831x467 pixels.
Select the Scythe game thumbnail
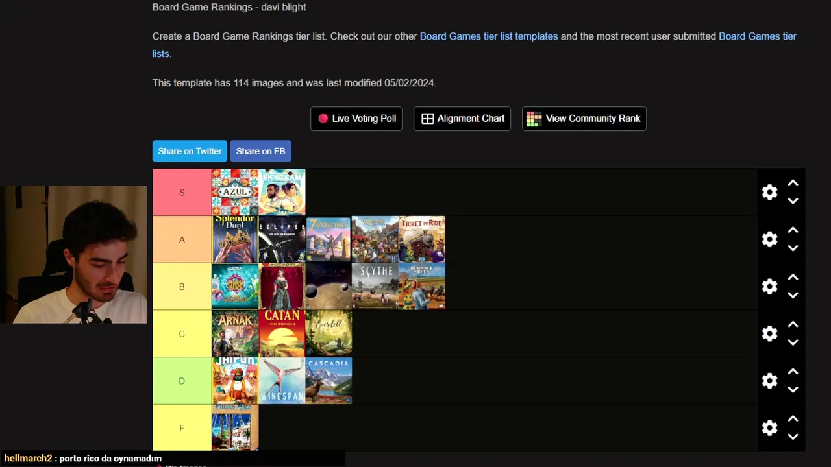click(x=375, y=287)
